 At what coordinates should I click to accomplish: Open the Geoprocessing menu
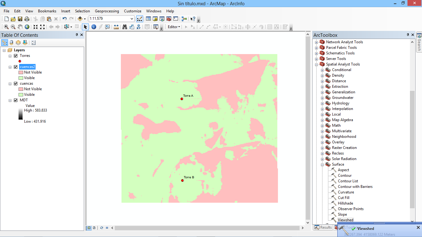pyautogui.click(x=107, y=11)
